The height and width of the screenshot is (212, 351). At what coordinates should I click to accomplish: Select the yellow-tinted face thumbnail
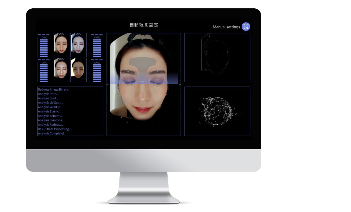[x=79, y=70]
